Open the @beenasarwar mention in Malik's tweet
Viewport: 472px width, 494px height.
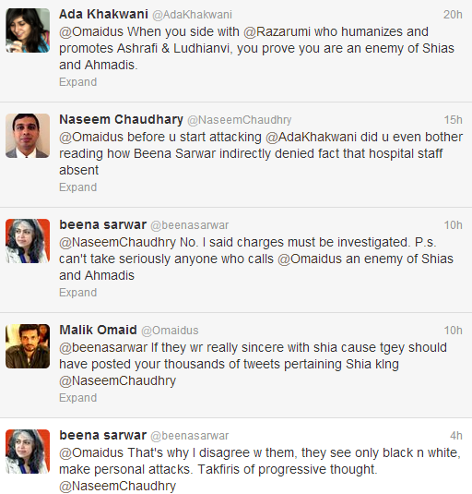tap(103, 347)
